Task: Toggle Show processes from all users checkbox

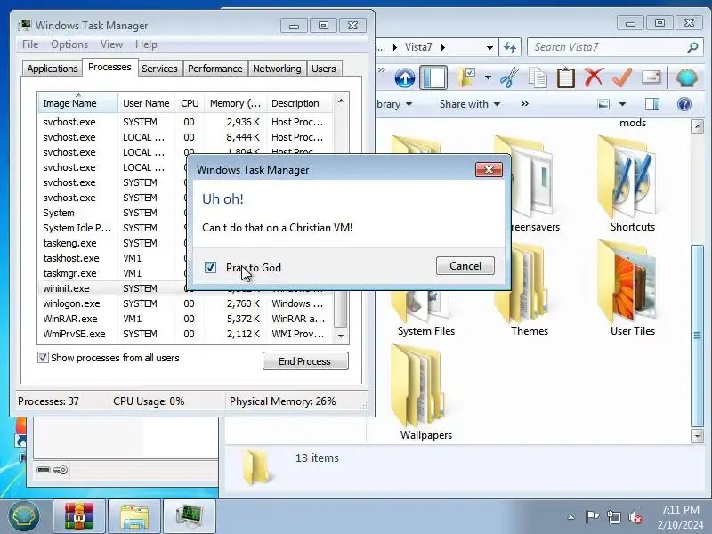Action: coord(43,358)
